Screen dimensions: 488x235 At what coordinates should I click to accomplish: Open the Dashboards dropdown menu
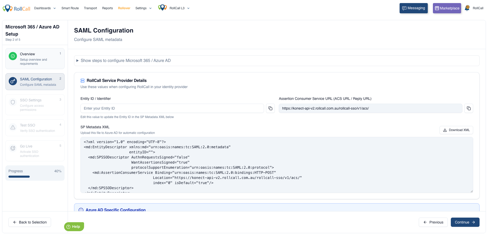[45, 8]
